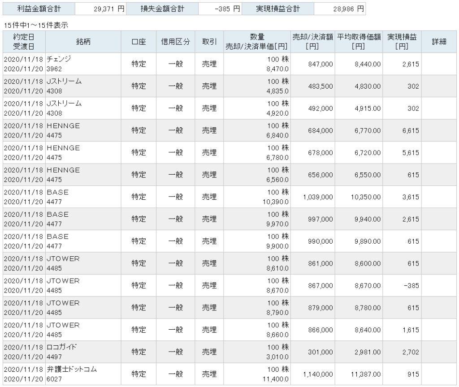Click the 平均取得価額 column header
Viewport: 459px width, 387px height.
pos(359,42)
